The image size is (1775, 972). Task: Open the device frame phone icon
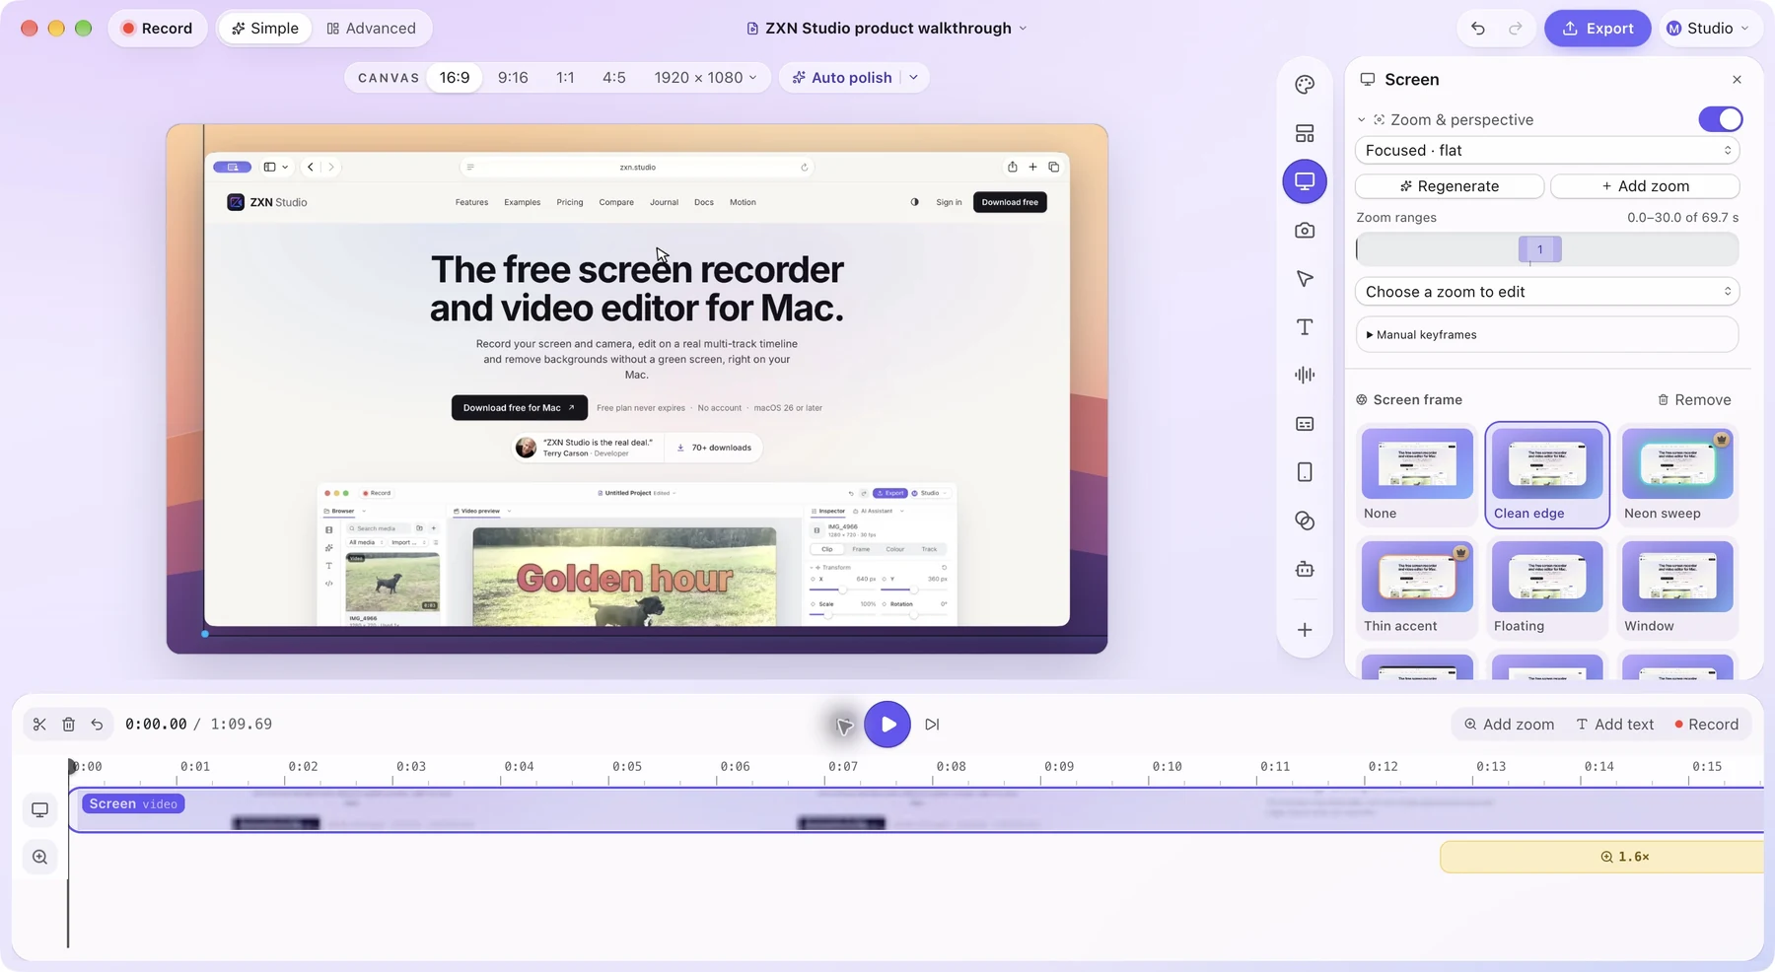[1305, 472]
